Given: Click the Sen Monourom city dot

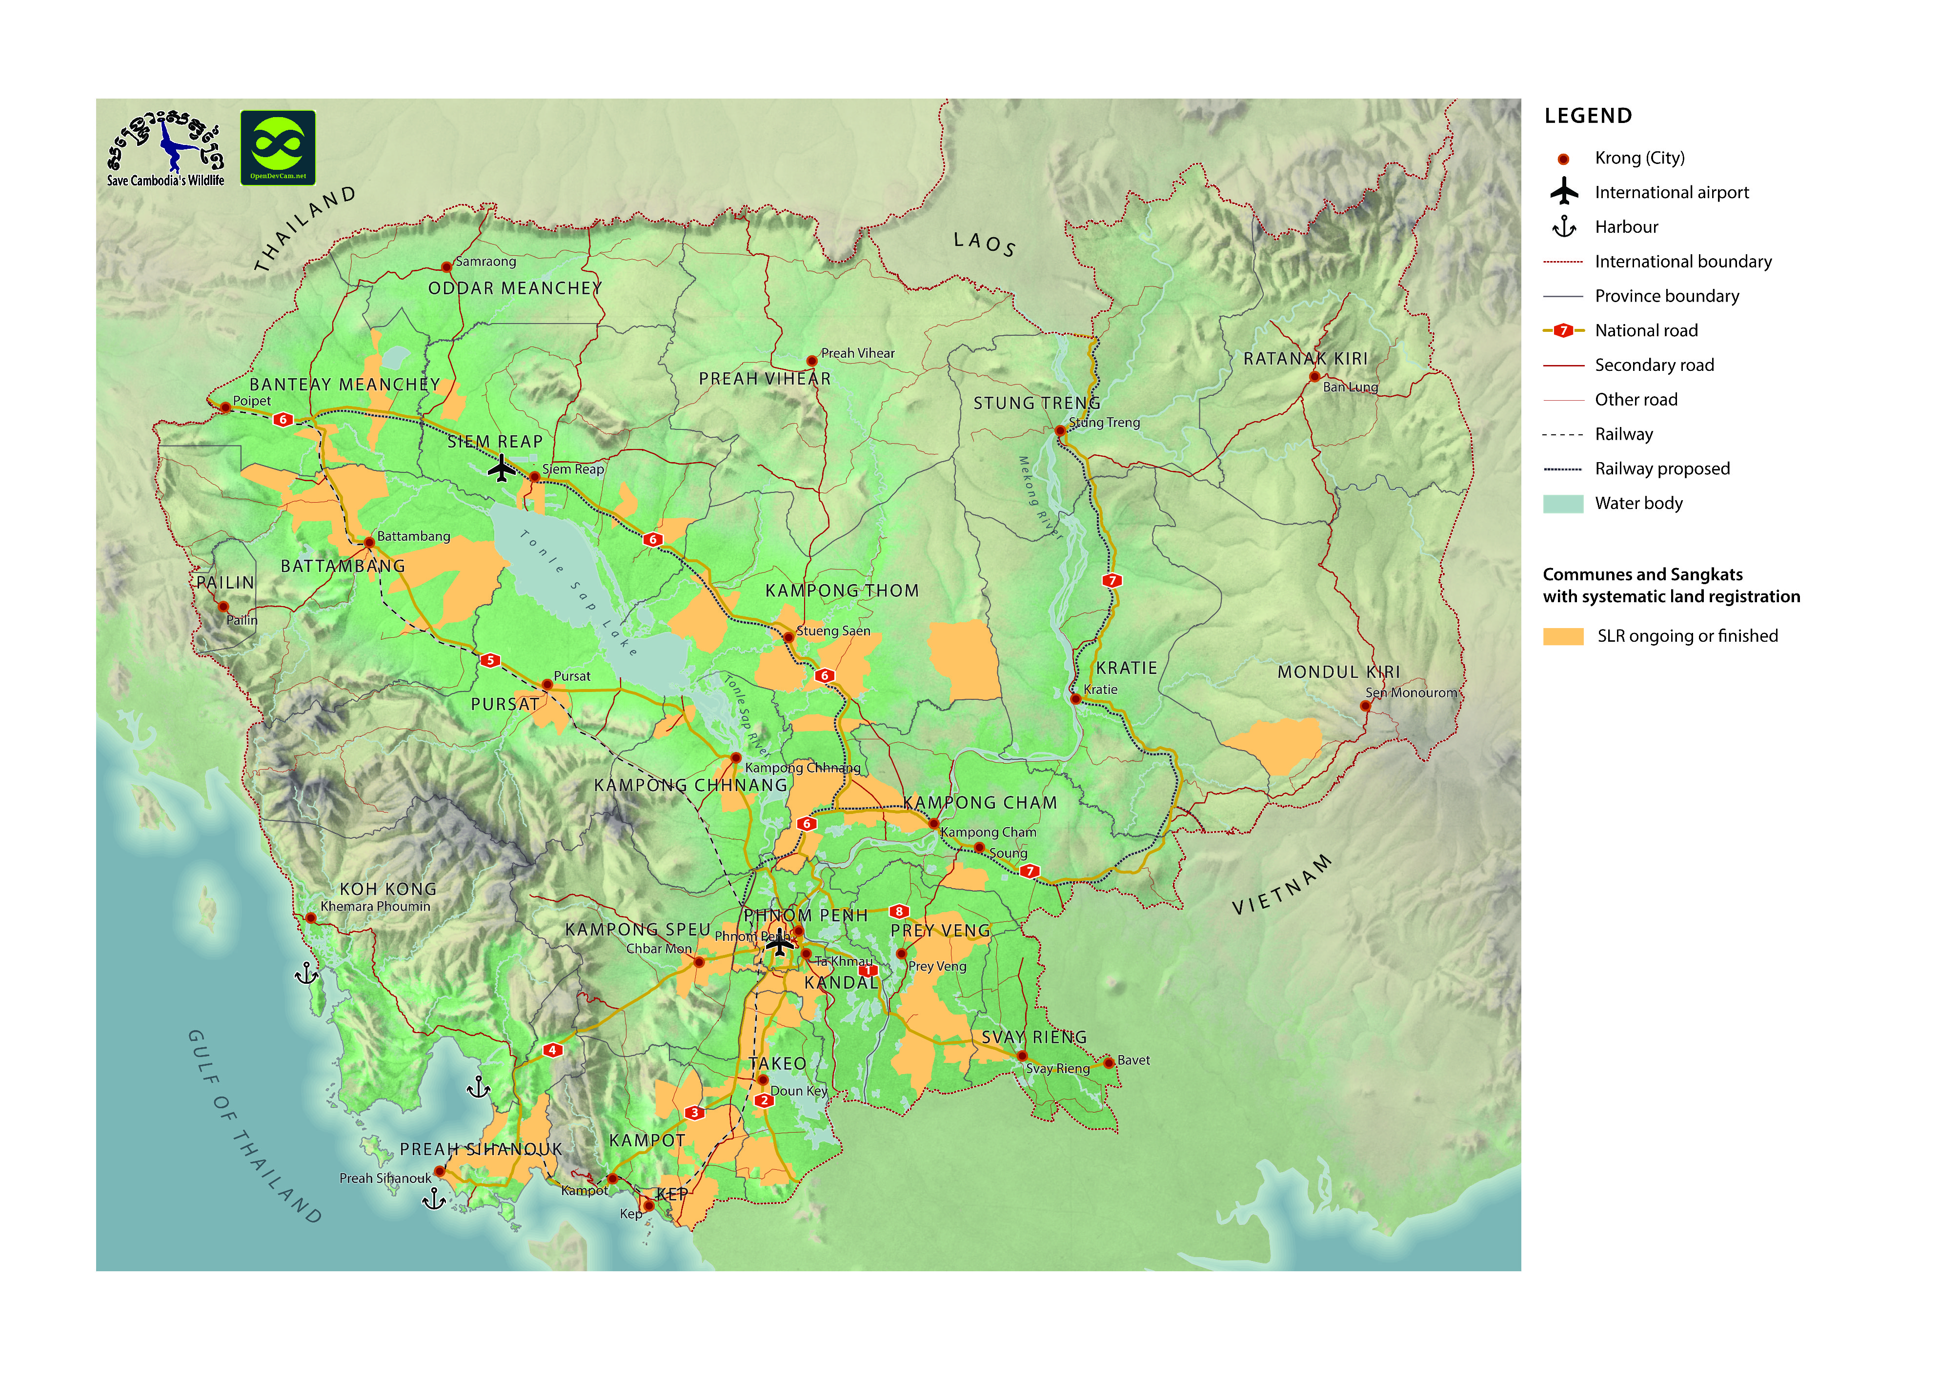Looking at the screenshot, I should (1365, 707).
